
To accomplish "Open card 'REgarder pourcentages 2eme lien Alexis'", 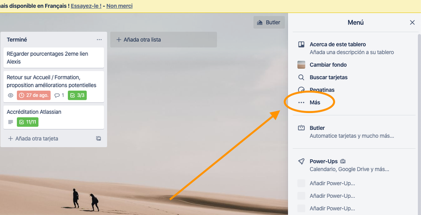I will (54, 57).
